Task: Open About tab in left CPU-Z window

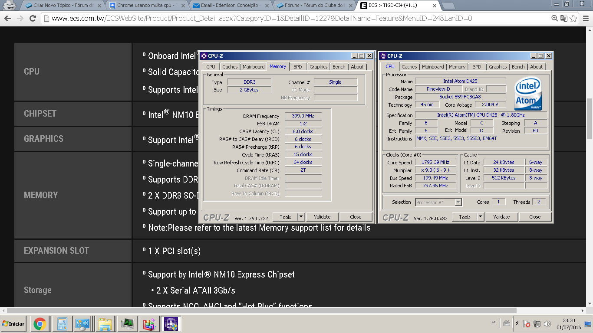Action: click(x=357, y=67)
